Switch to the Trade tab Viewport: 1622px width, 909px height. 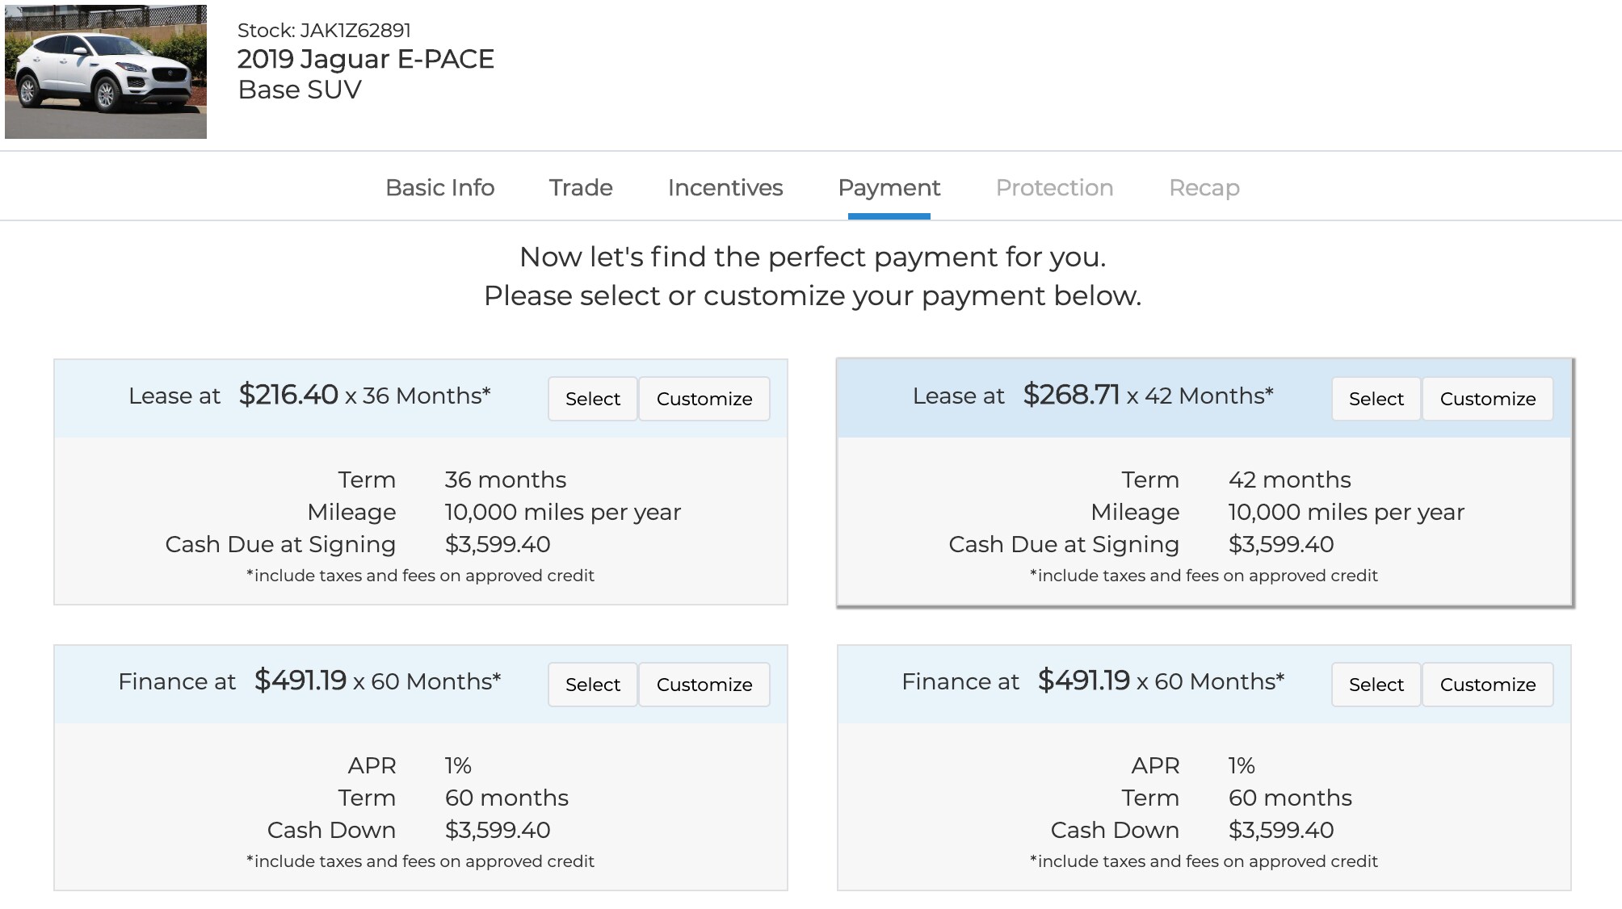pyautogui.click(x=581, y=187)
